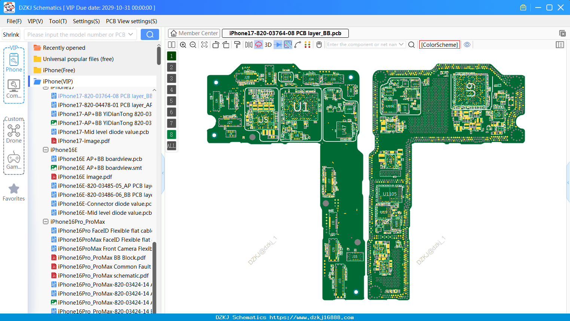Open the Tool(T) menu
Image resolution: width=570 pixels, height=321 pixels.
(x=58, y=21)
